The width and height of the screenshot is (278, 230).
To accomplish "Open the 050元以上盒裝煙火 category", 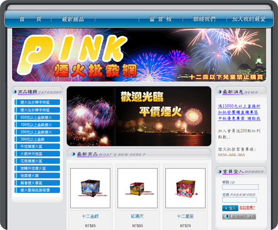I will (37, 117).
